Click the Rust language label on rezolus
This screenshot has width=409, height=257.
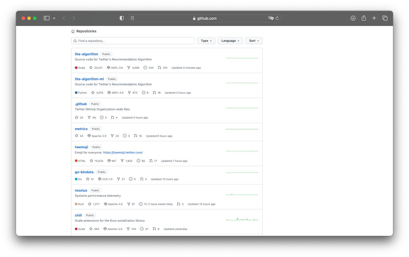tap(79, 204)
